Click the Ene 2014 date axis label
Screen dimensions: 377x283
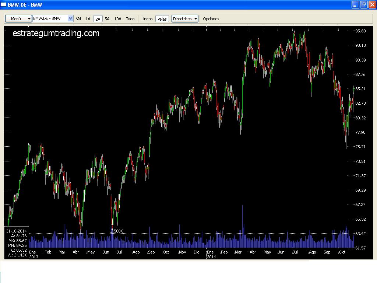coord(211,254)
